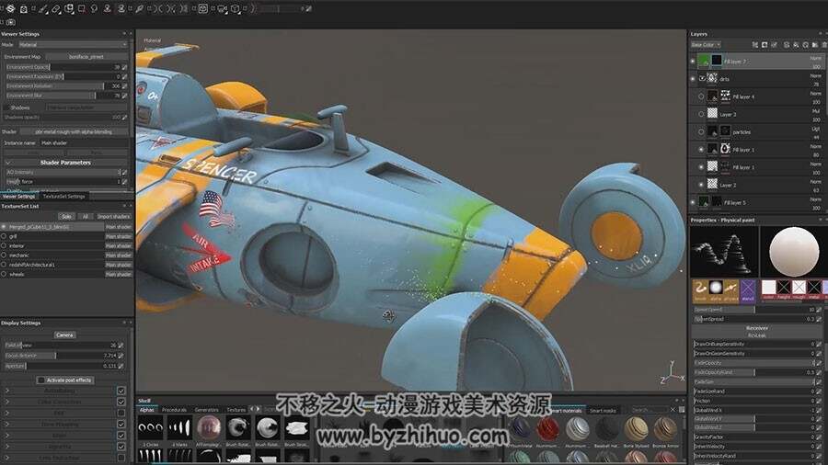This screenshot has width=828, height=465.
Task: Select the stencil tab in Properties
Action: (x=748, y=291)
